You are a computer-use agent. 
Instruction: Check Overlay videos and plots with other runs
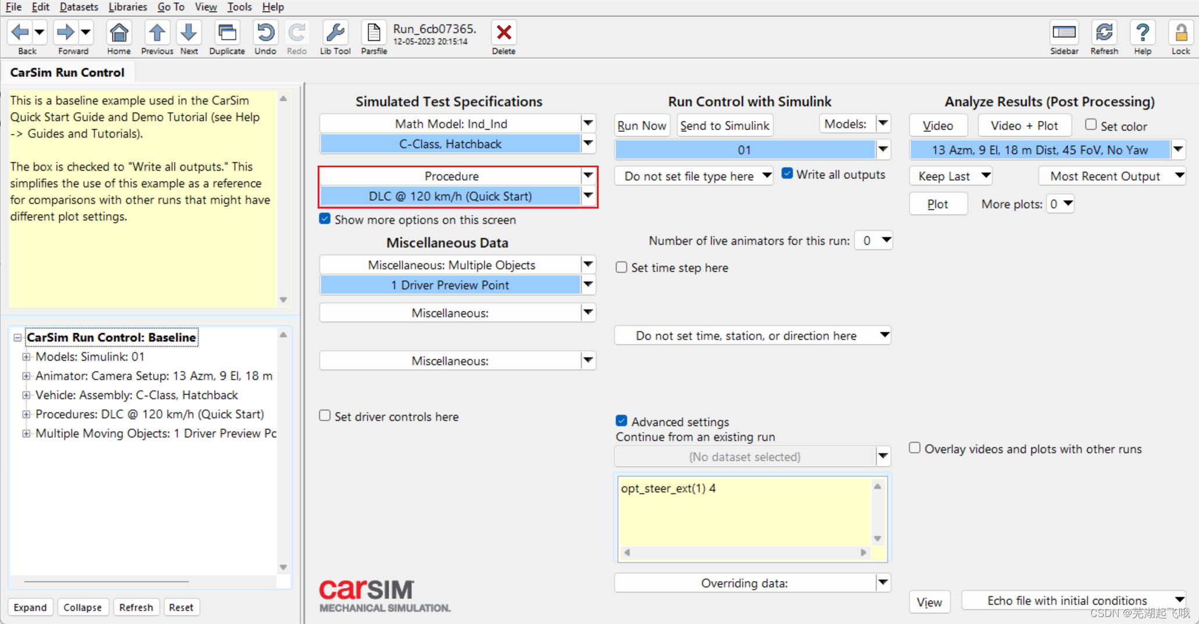(x=914, y=447)
